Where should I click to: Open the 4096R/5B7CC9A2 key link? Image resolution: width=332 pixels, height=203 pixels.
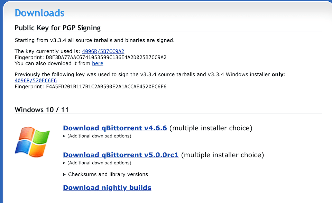pyautogui.click(x=103, y=51)
